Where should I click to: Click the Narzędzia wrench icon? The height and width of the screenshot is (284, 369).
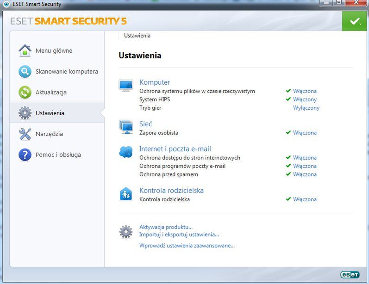(25, 134)
